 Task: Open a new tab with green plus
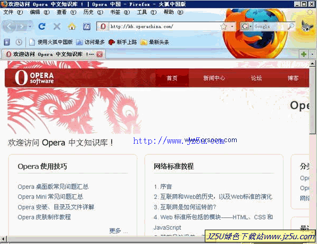click(304, 54)
